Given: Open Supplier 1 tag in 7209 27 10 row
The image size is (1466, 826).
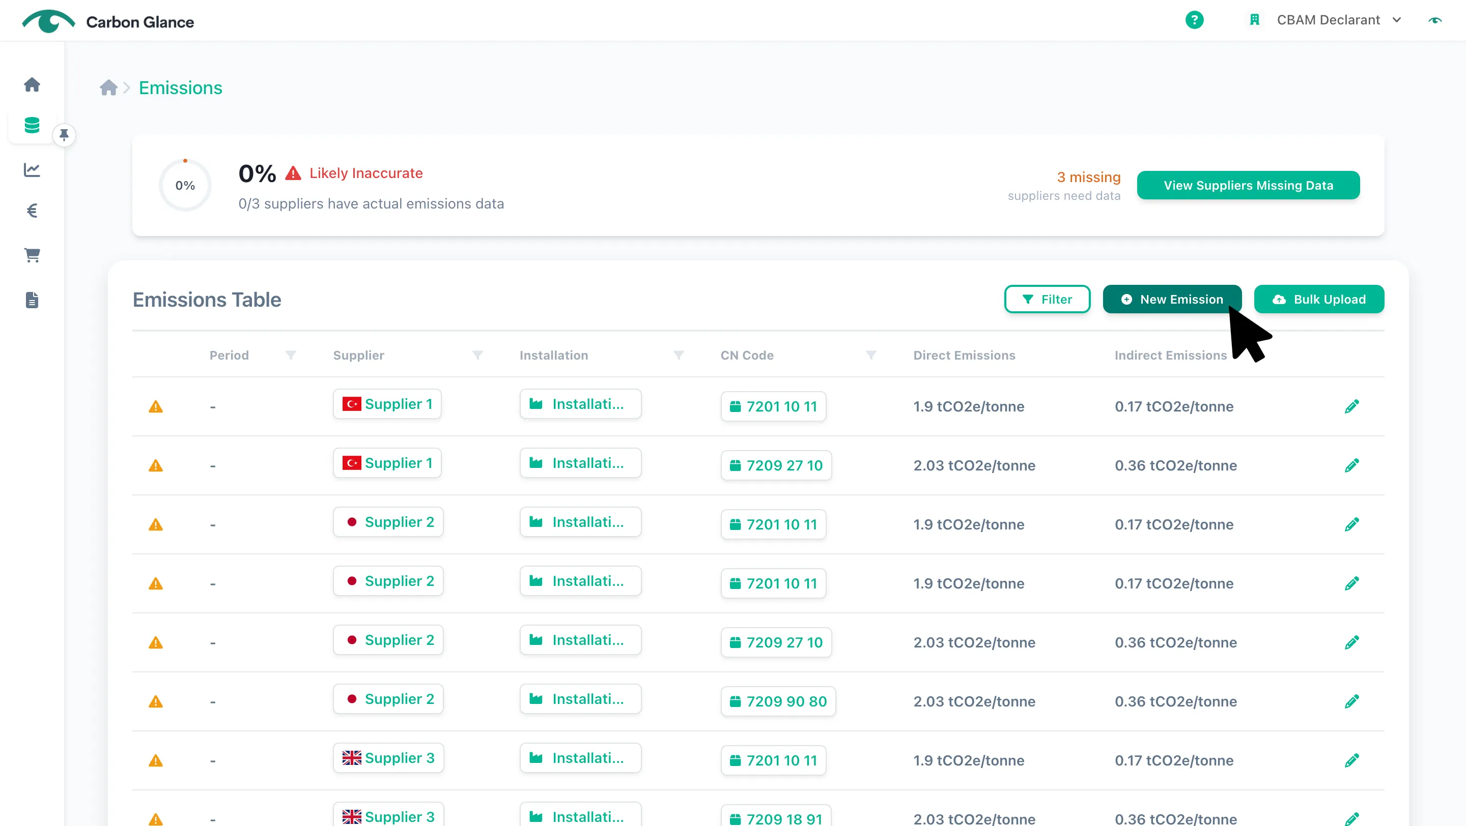Looking at the screenshot, I should pos(387,463).
